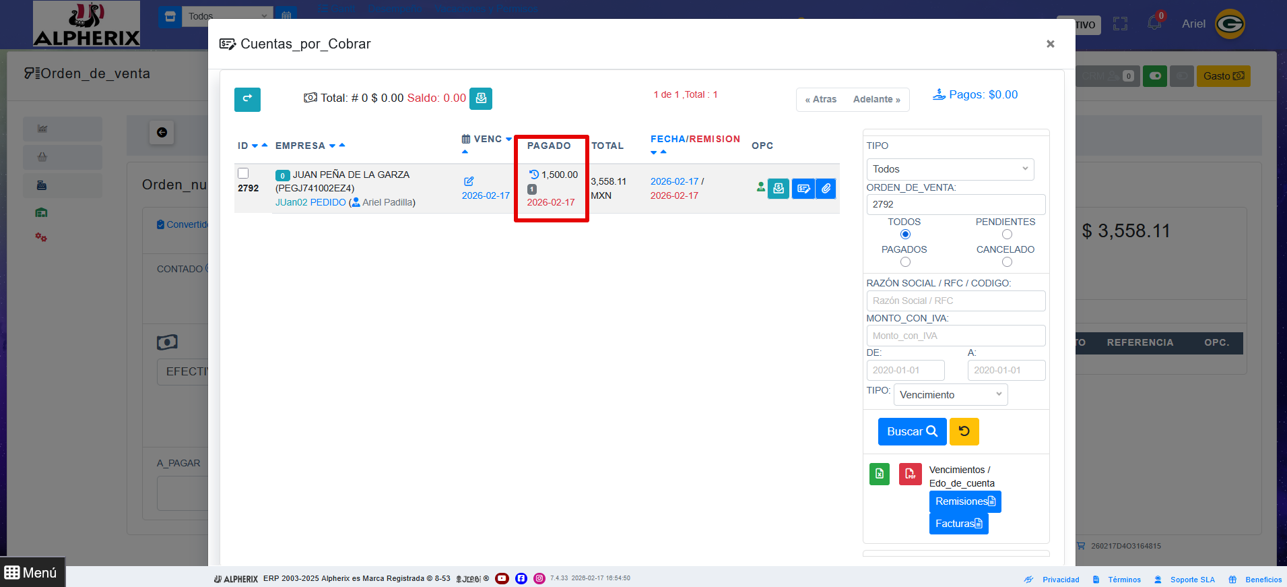Open the TIPO dropdown showing Todos
The image size is (1287, 587).
950,169
